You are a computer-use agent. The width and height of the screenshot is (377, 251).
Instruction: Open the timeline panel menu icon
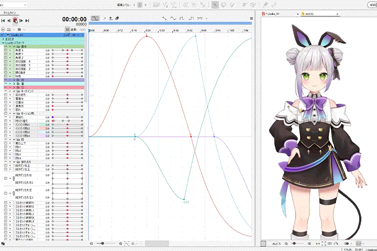(x=251, y=18)
